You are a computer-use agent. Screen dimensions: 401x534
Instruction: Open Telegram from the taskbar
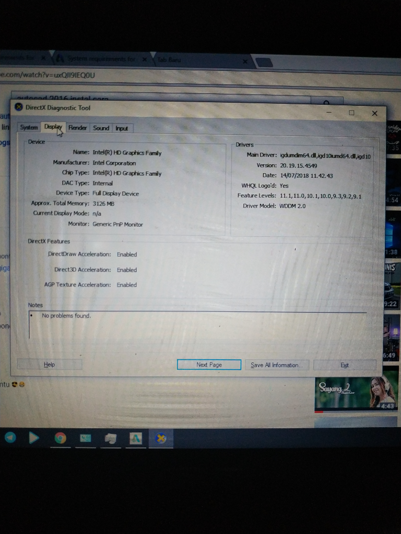point(10,437)
